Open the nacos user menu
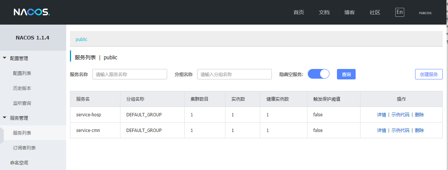Viewport: 448px width, 170px height. [425, 13]
